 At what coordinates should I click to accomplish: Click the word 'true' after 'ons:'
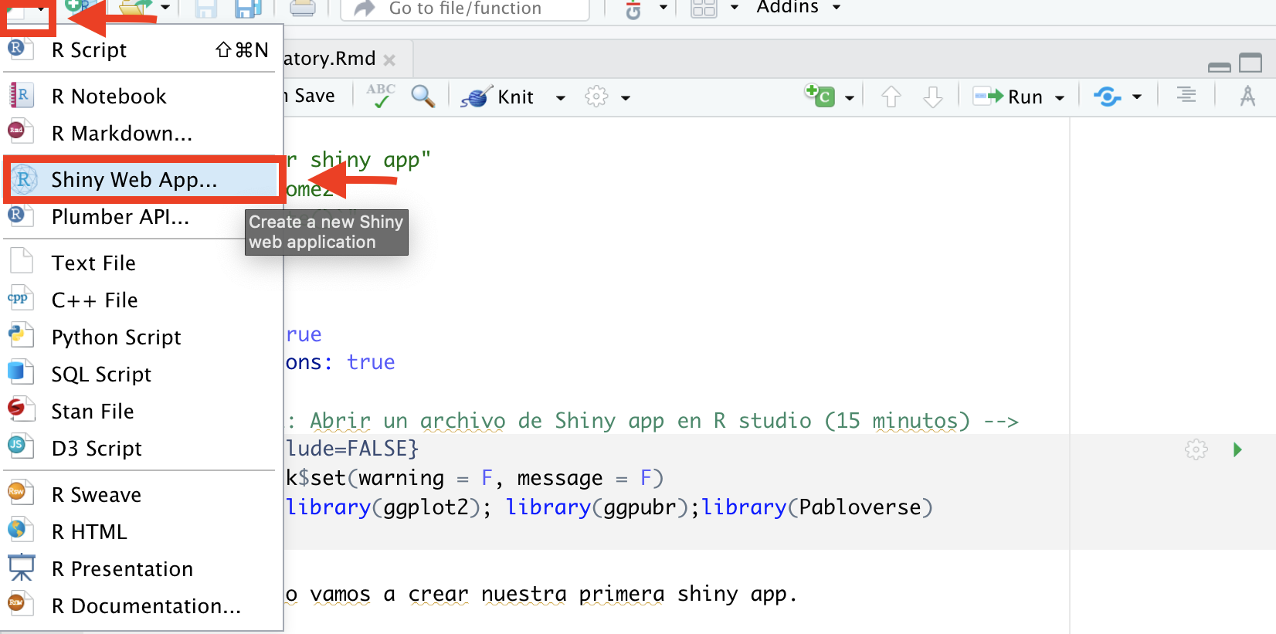pyautogui.click(x=371, y=362)
